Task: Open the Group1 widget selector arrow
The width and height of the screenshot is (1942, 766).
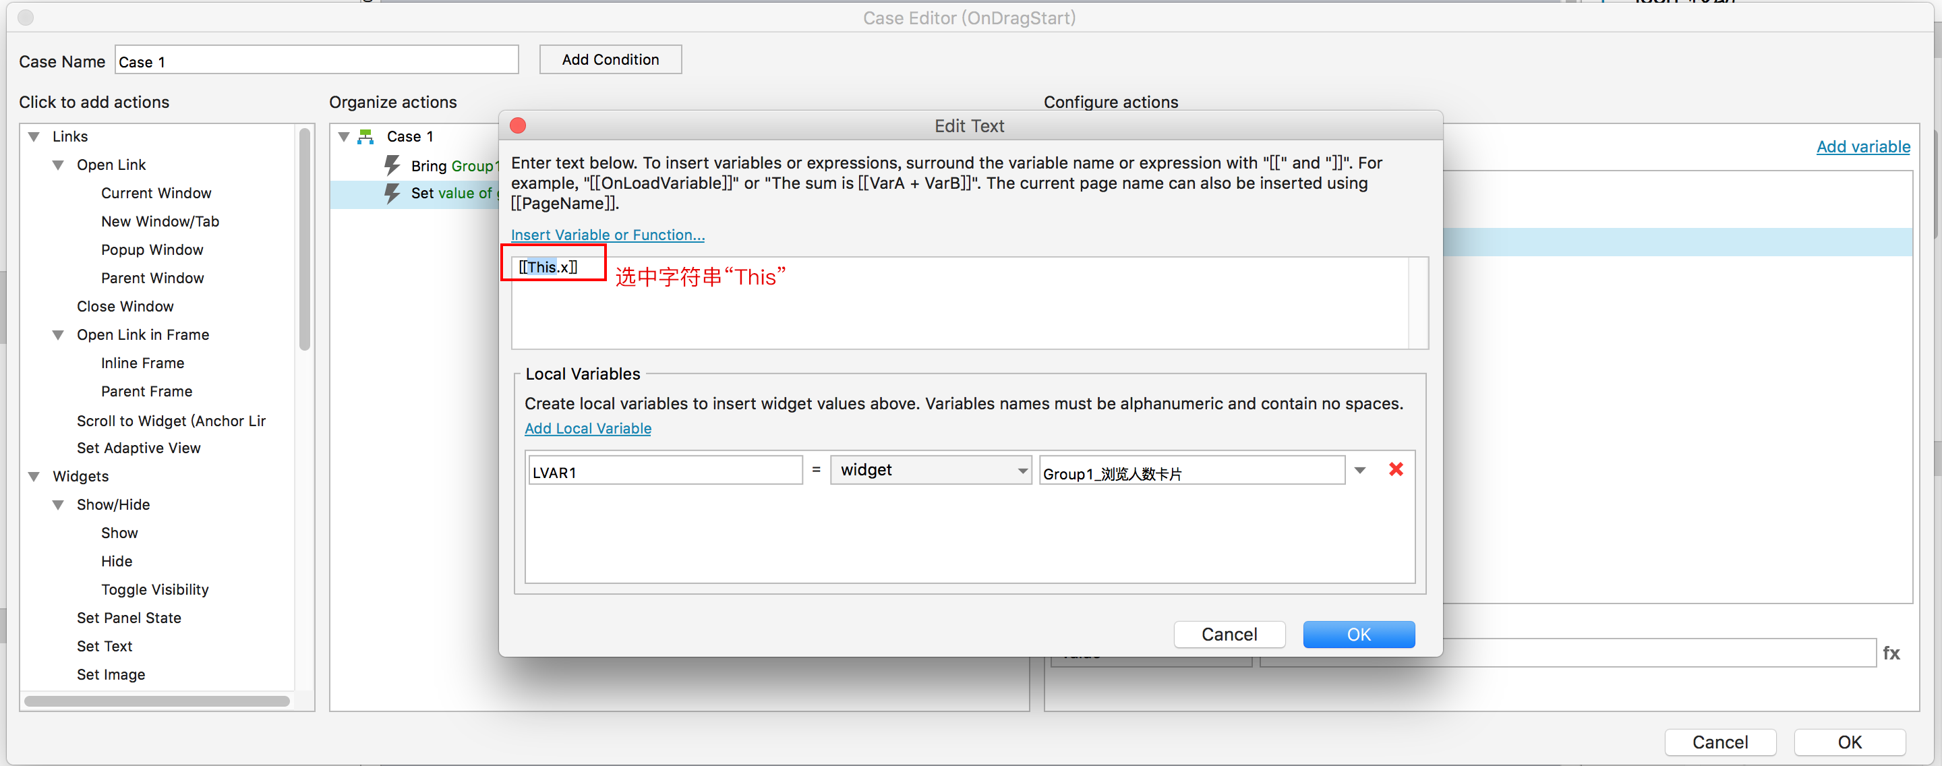Action: 1360,471
